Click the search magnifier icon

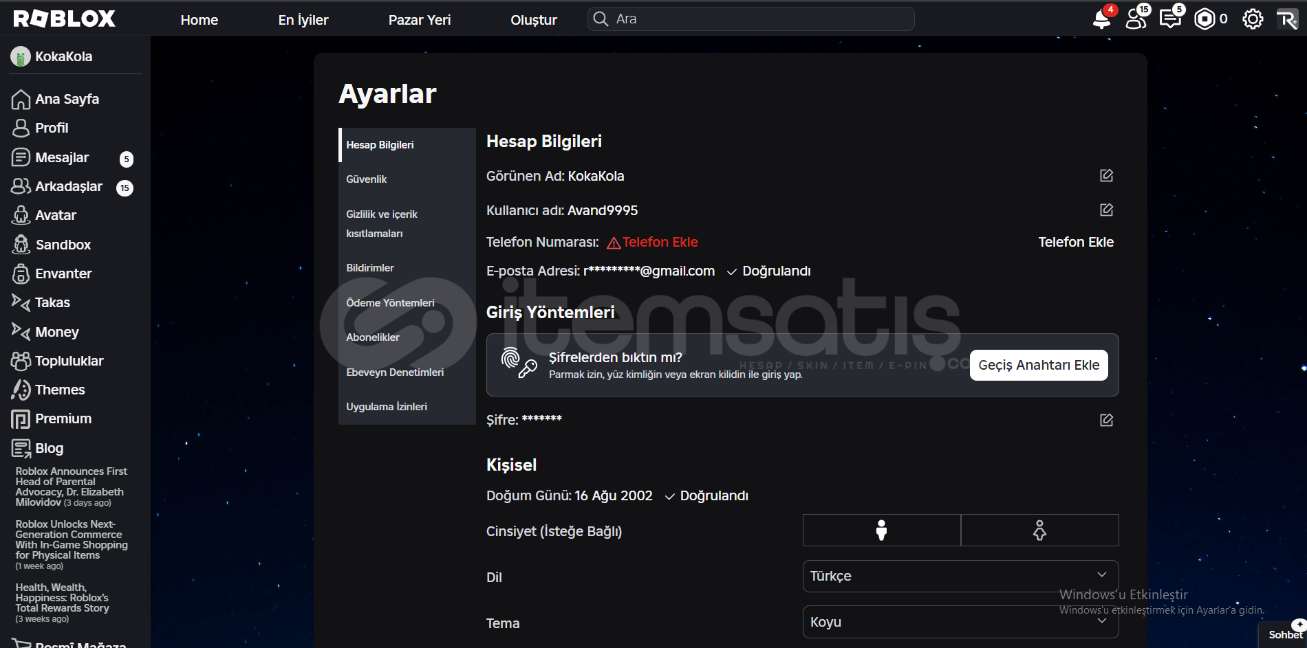coord(601,19)
